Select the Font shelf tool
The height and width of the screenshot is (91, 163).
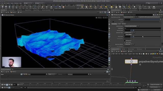pyautogui.click(x=47, y=7)
